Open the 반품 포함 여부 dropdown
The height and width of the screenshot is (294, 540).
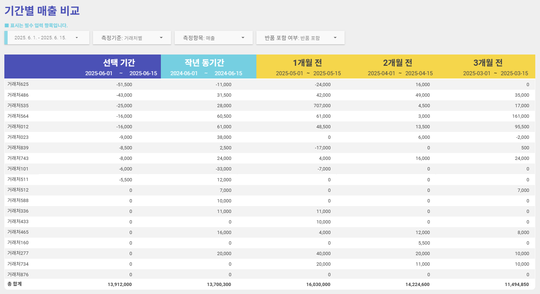[300, 38]
